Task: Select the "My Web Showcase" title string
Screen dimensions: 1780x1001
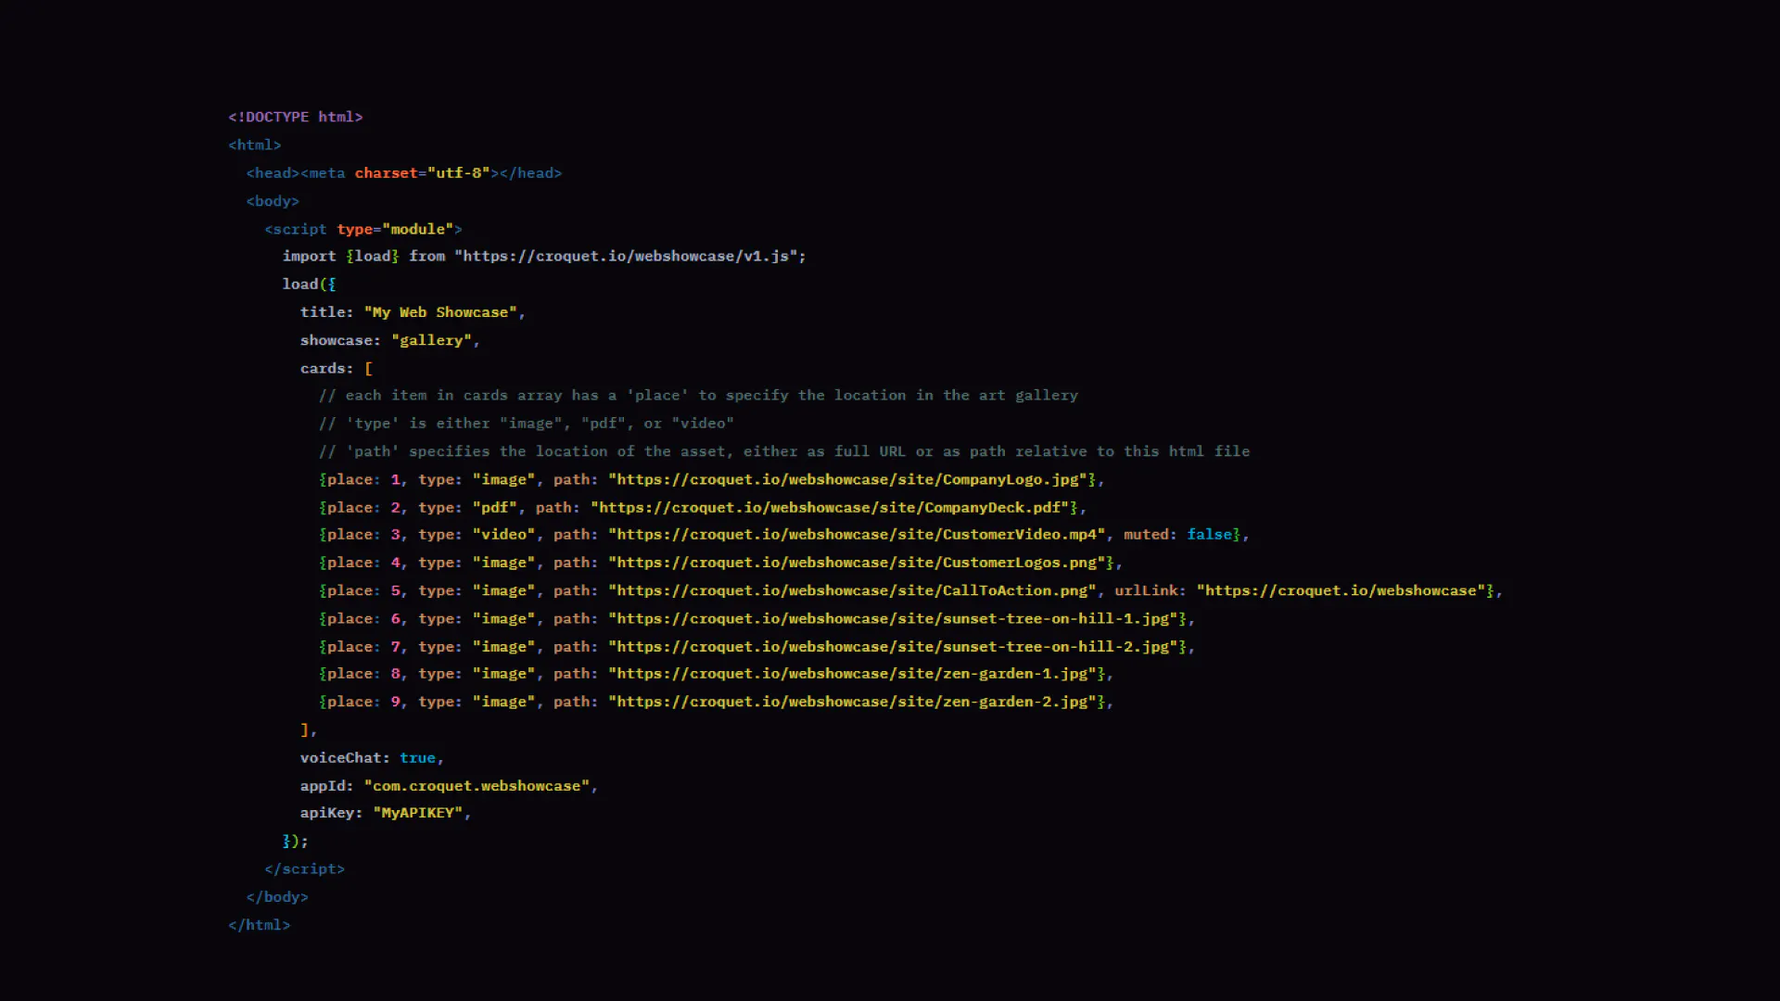Action: pyautogui.click(x=440, y=312)
